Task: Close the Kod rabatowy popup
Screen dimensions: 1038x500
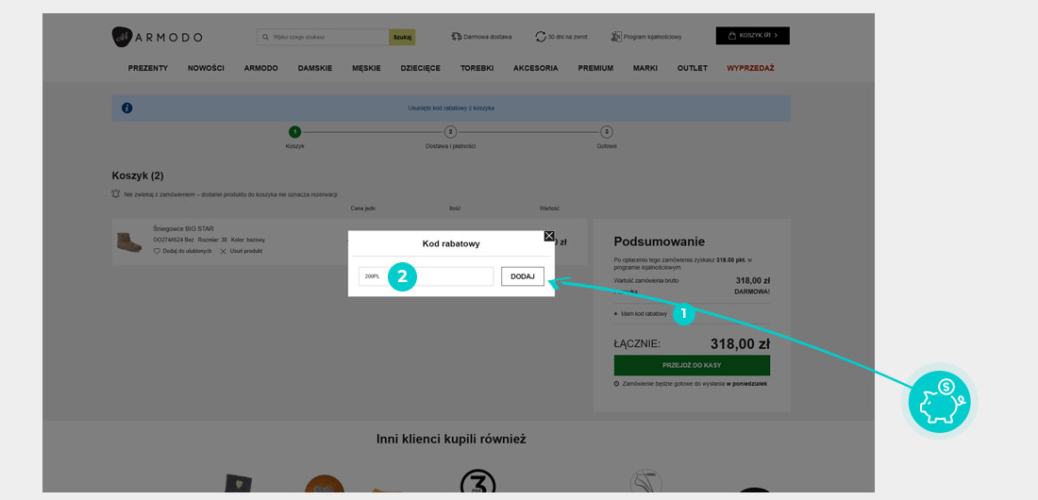Action: 549,236
